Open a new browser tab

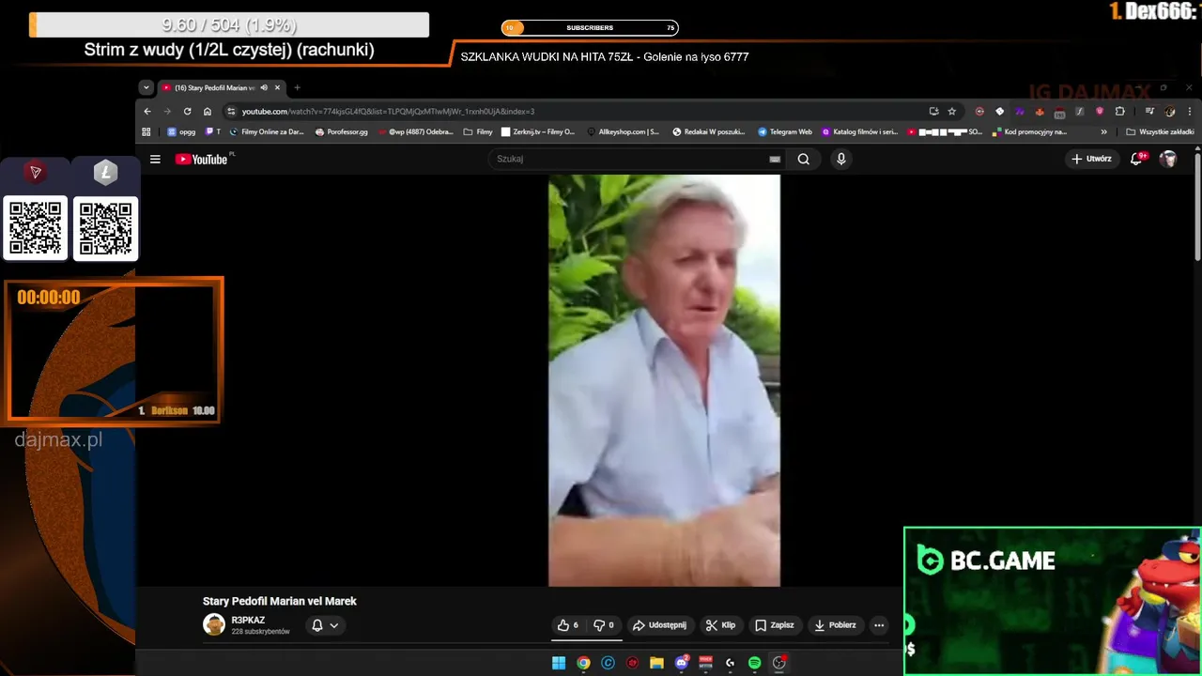click(298, 87)
